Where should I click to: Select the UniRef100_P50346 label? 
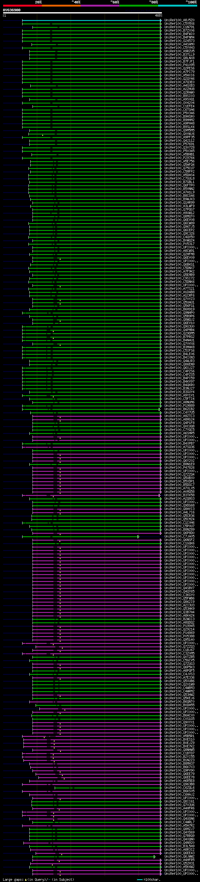(x=179, y=113)
